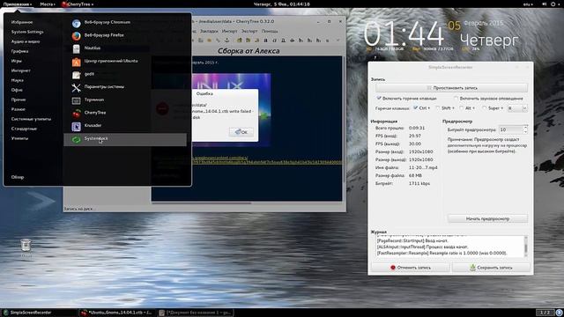Viewport: 564px width, 317px height.
Task: Open CherryTree Закладки menu
Action: point(209,32)
